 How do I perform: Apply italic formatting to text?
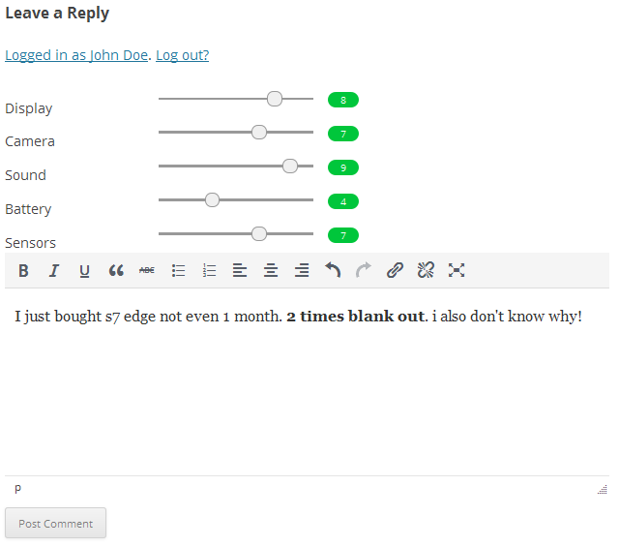click(x=54, y=271)
